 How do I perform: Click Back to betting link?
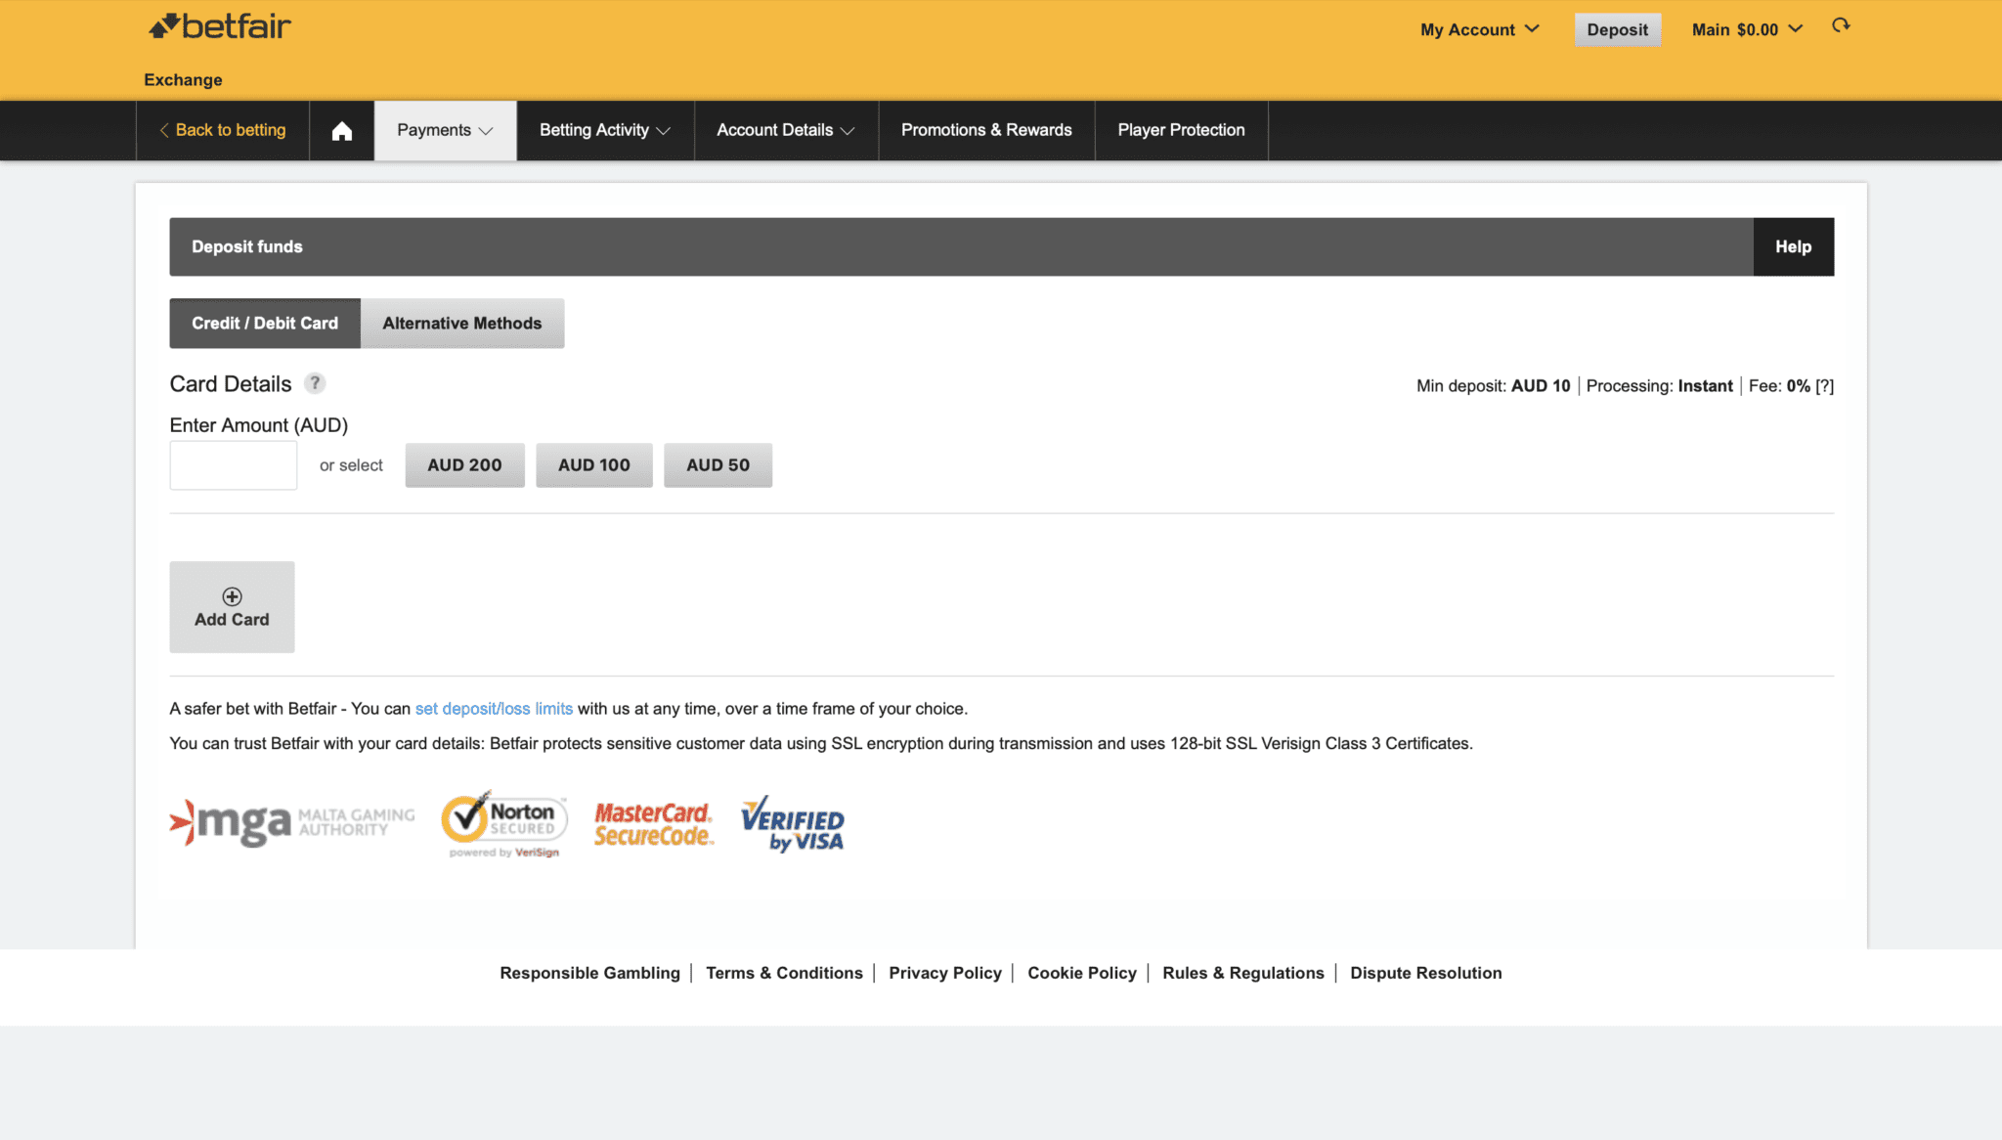point(223,131)
